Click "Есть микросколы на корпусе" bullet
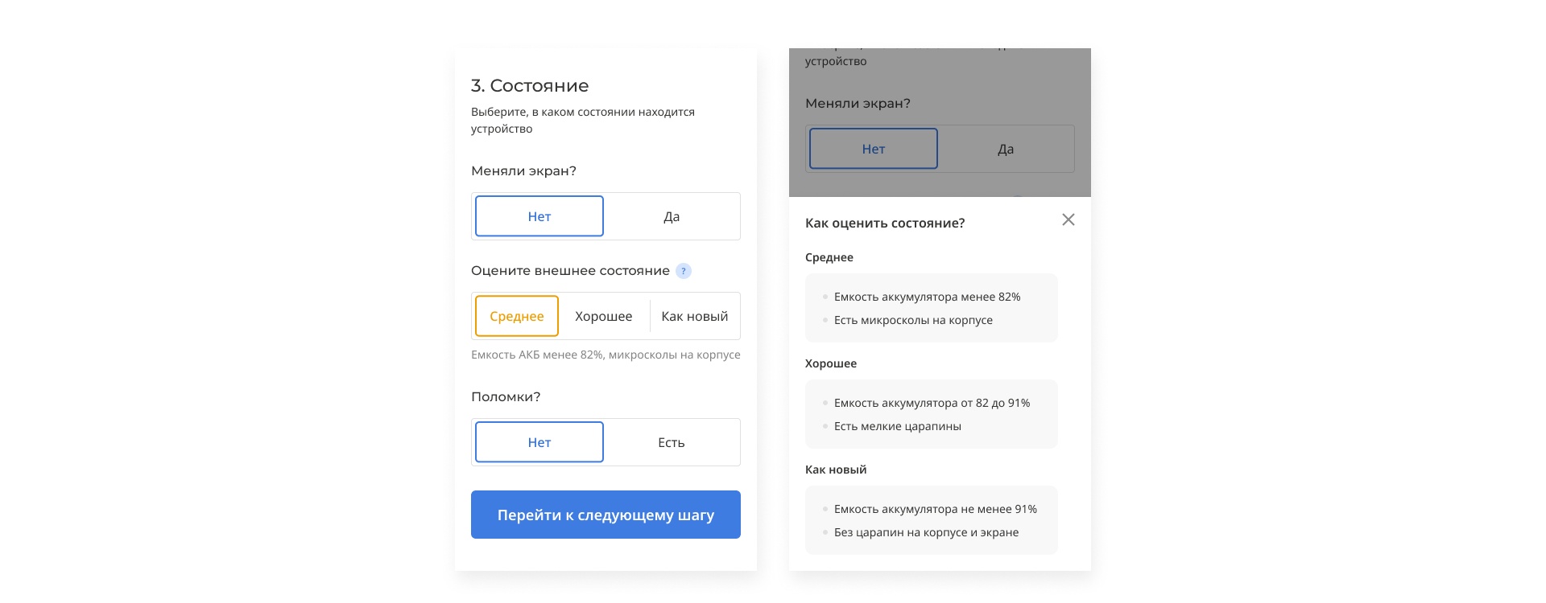The height and width of the screenshot is (603, 1546). (913, 320)
